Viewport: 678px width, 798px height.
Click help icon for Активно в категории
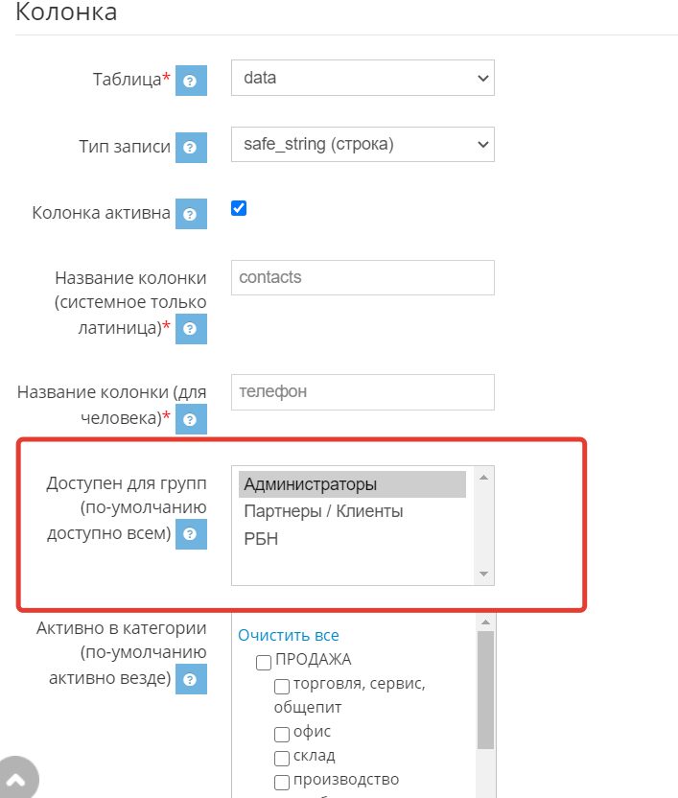191,680
